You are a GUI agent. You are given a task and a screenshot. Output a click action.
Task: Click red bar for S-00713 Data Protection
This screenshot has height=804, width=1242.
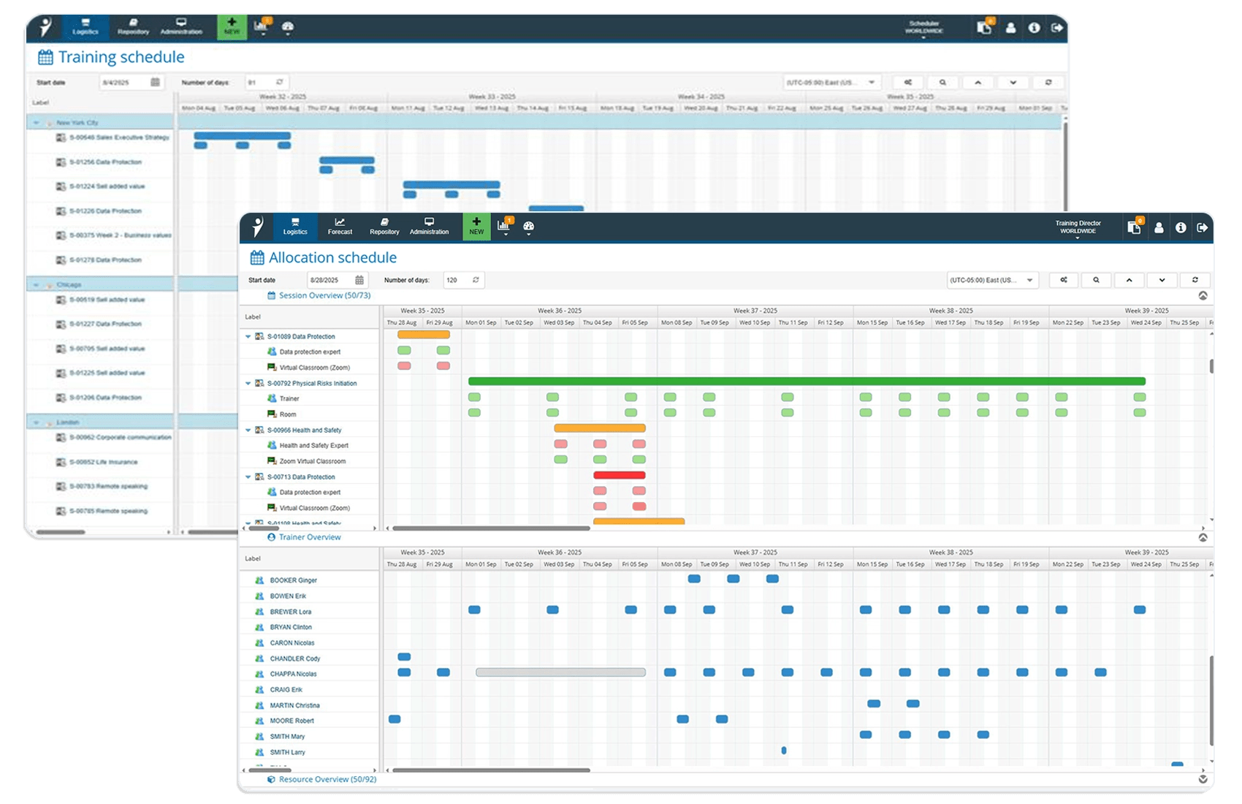620,475
